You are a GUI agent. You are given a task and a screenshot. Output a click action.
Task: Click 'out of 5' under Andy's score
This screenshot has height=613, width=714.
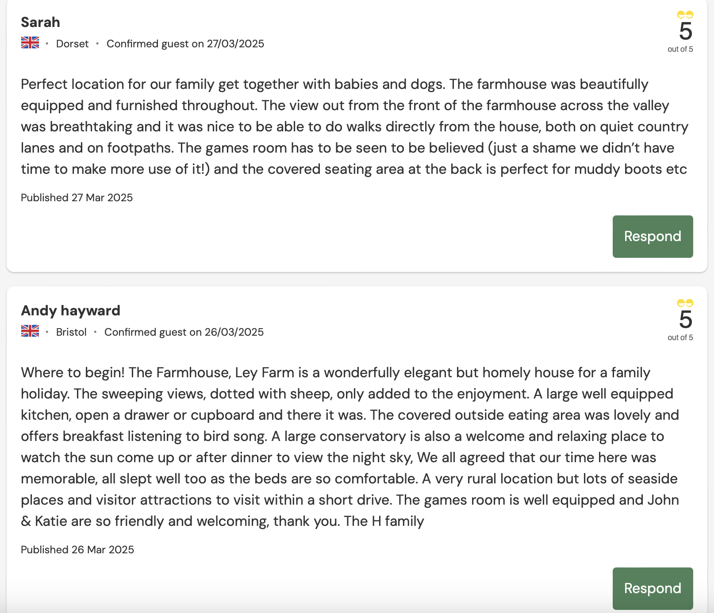coord(680,337)
